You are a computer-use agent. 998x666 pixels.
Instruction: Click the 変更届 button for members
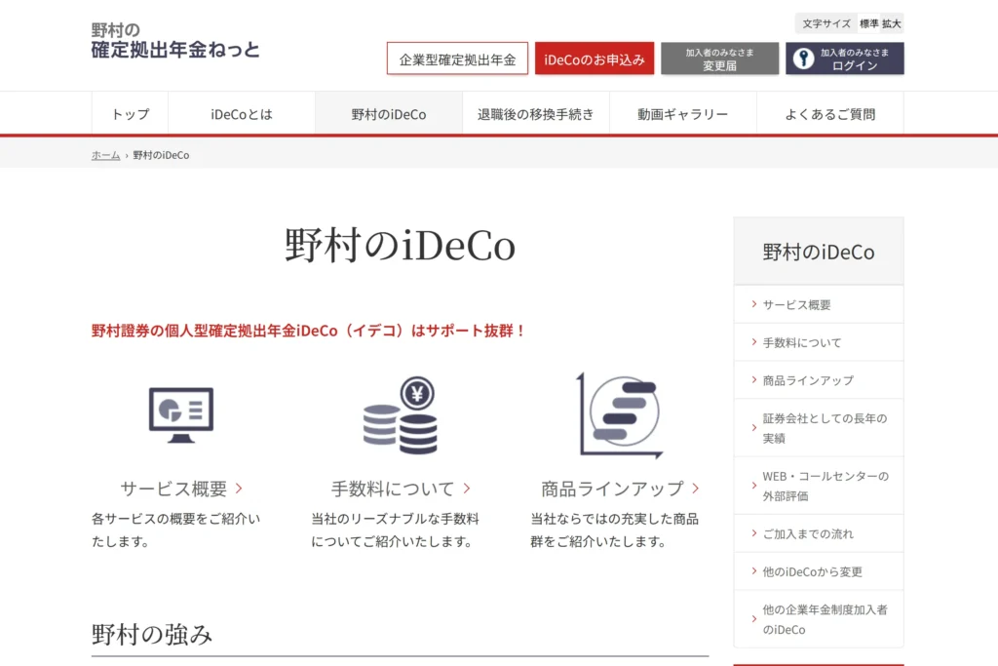click(719, 59)
